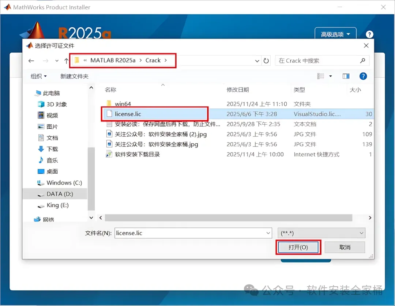Sort by 大小 column header
This screenshot has height=306, width=395.
pos(355,90)
